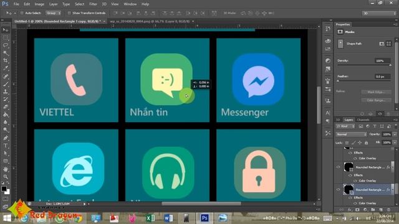Image resolution: width=399 pixels, height=224 pixels.
Task: Open the Properties panel flyout menu
Action: pos(395,24)
